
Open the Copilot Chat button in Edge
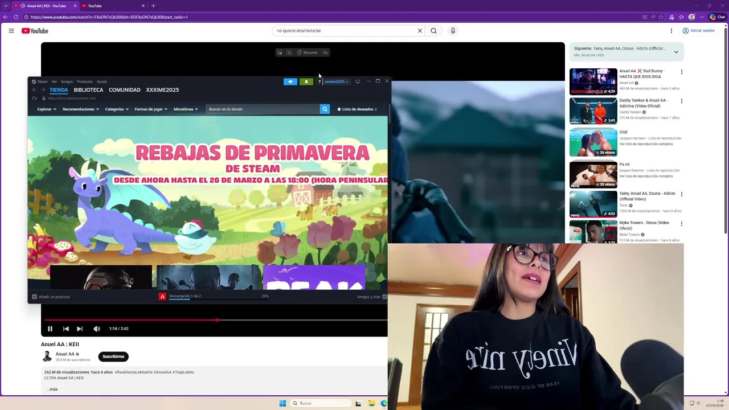point(717,17)
